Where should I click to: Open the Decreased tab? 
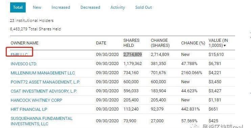click(90, 7)
